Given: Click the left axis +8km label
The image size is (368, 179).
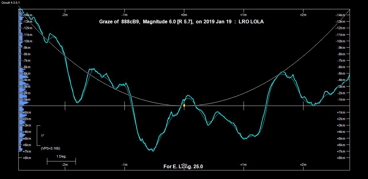Looking at the screenshot, I should [27, 158].
